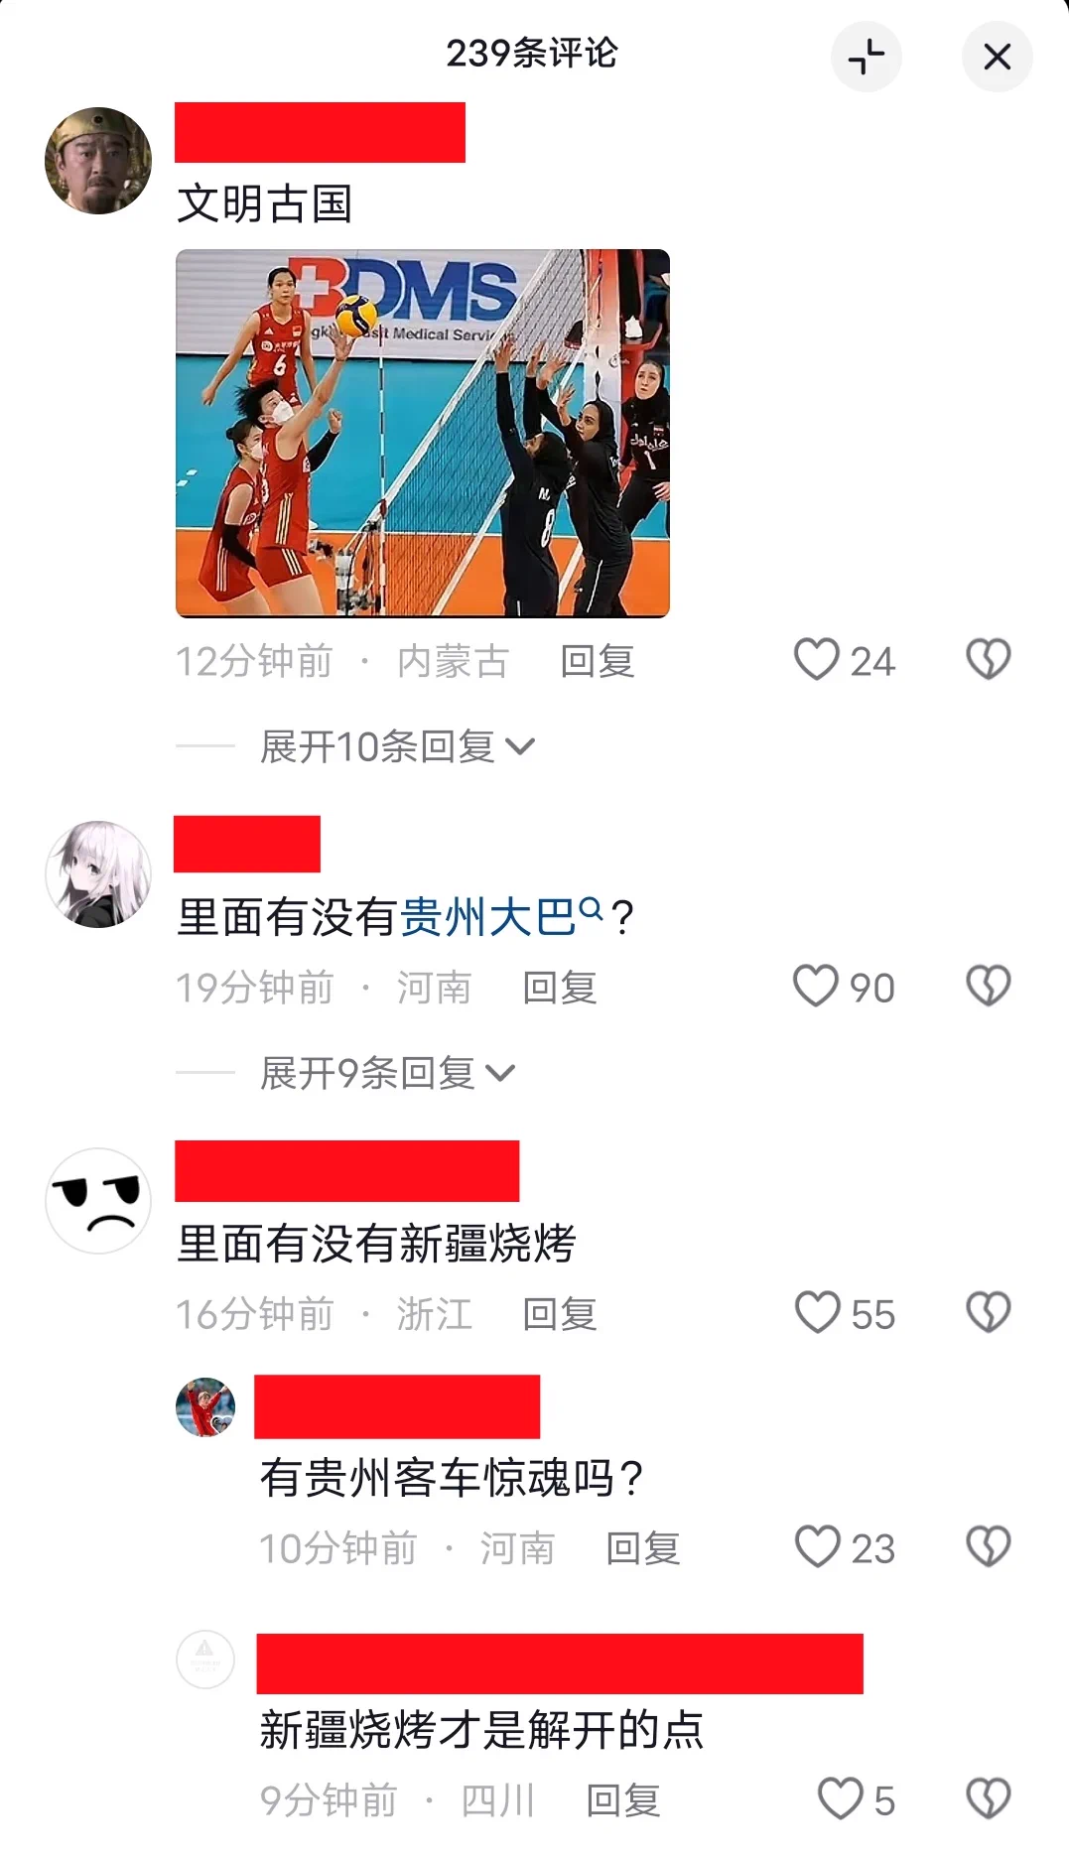The height and width of the screenshot is (1860, 1069).
Task: Collapse the comments panel using the shrink icon
Action: click(x=866, y=57)
